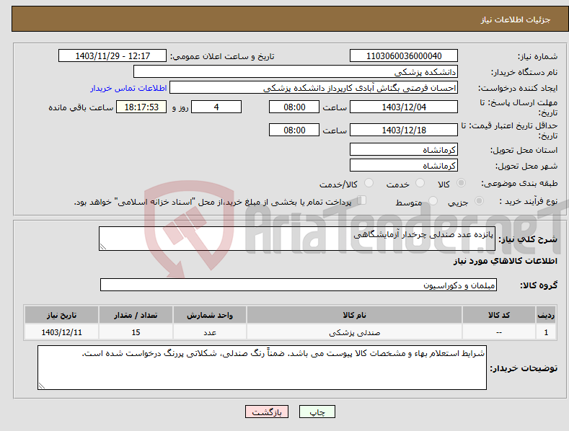
Task: Click the buyer notes textarea
Action: pos(262,368)
